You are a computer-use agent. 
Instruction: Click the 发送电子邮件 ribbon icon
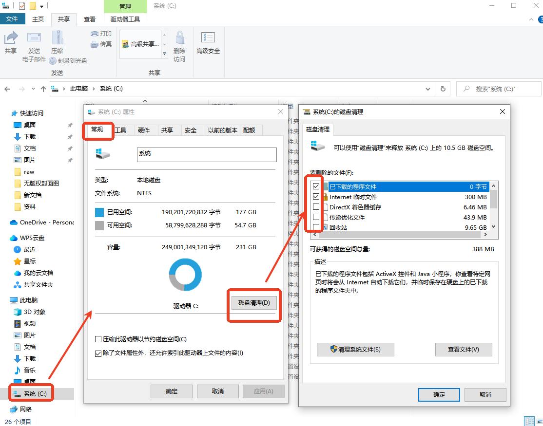tap(34, 38)
